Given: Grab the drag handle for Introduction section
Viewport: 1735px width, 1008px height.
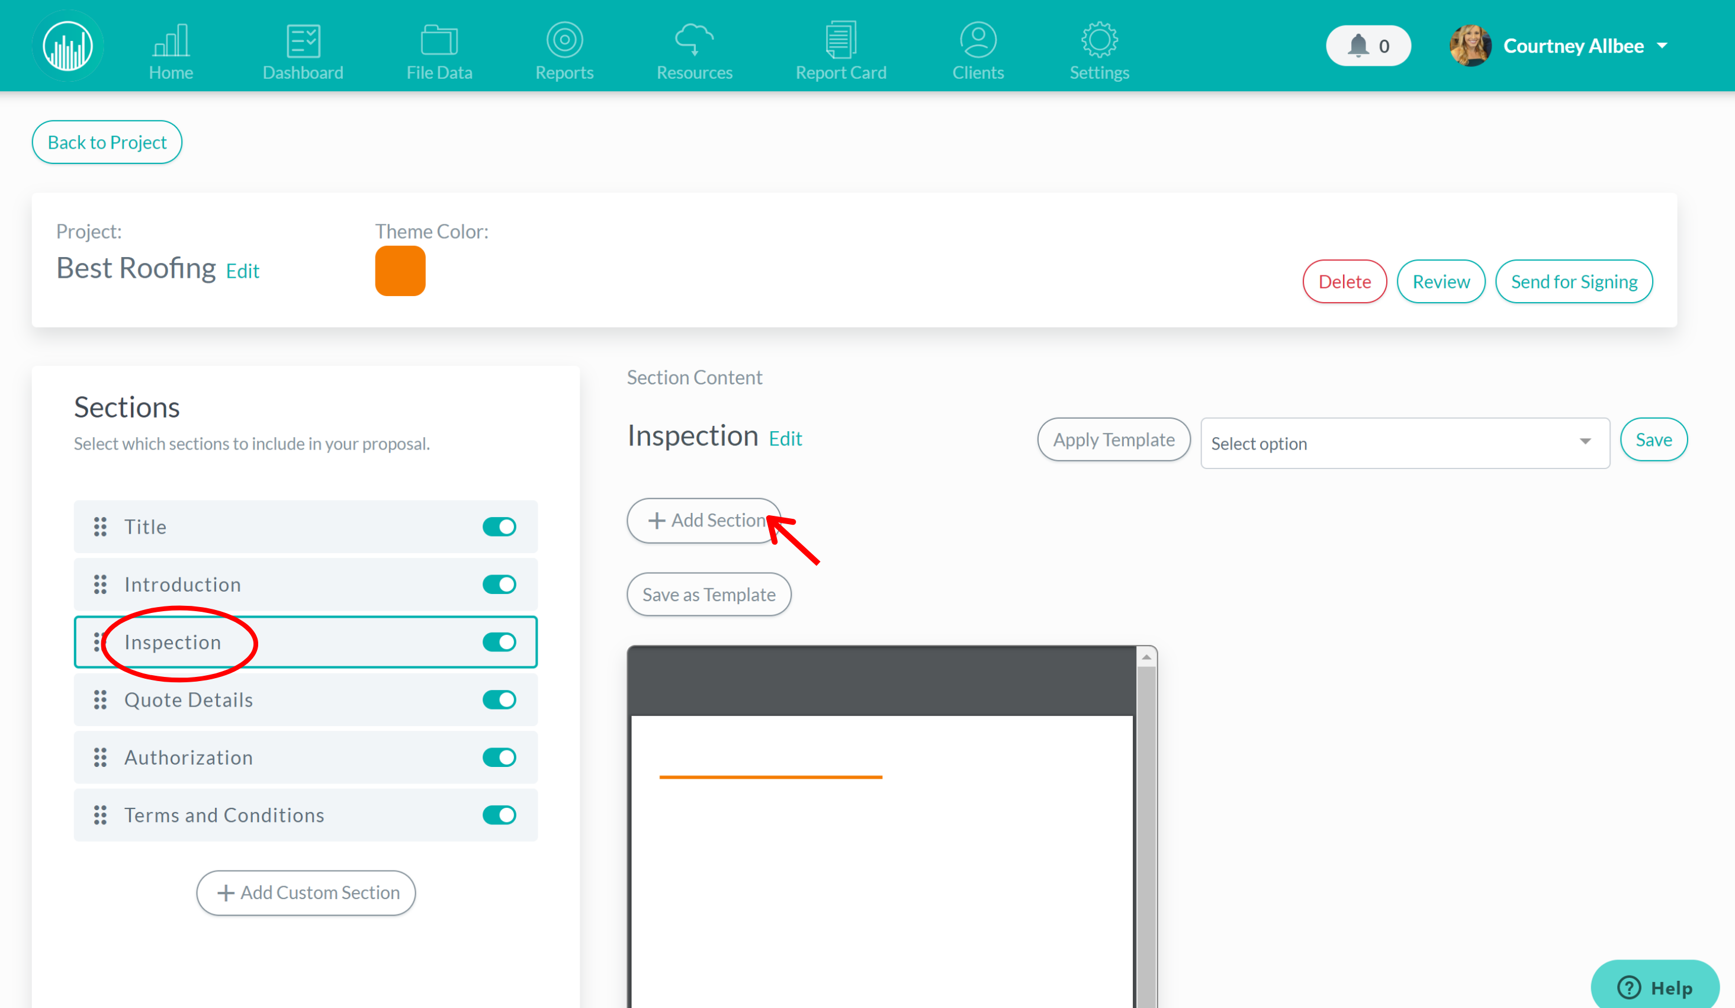Looking at the screenshot, I should pyautogui.click(x=101, y=585).
